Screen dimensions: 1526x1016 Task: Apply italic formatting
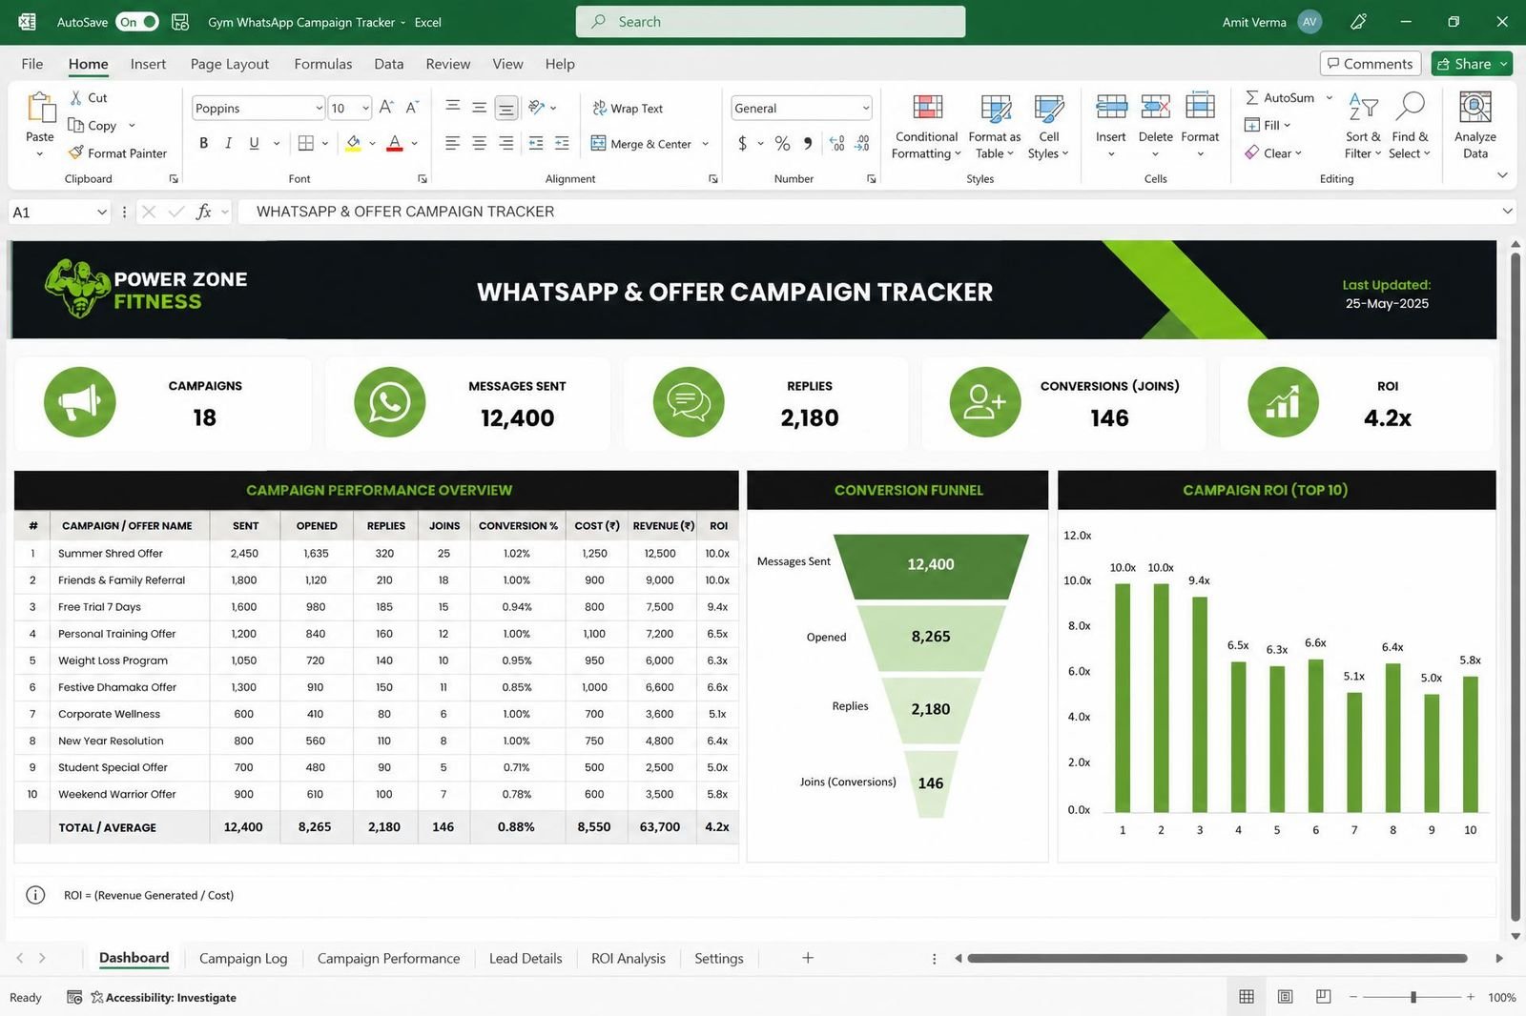228,143
